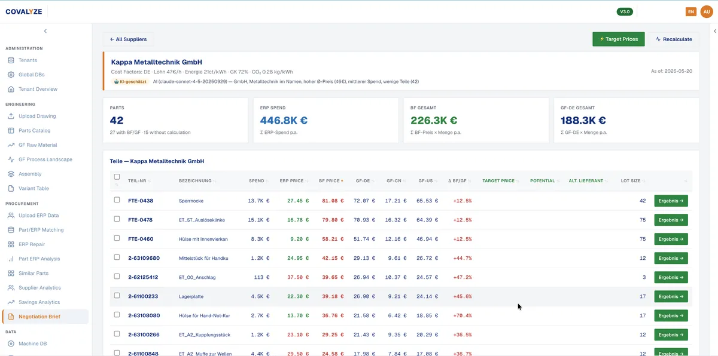Screen dimensions: 718x356
Task: Open Ergebnis for part FTE-0438
Action: point(671,201)
